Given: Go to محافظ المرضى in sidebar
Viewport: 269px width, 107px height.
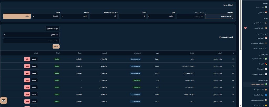Looking at the screenshot, I should [x=255, y=105].
